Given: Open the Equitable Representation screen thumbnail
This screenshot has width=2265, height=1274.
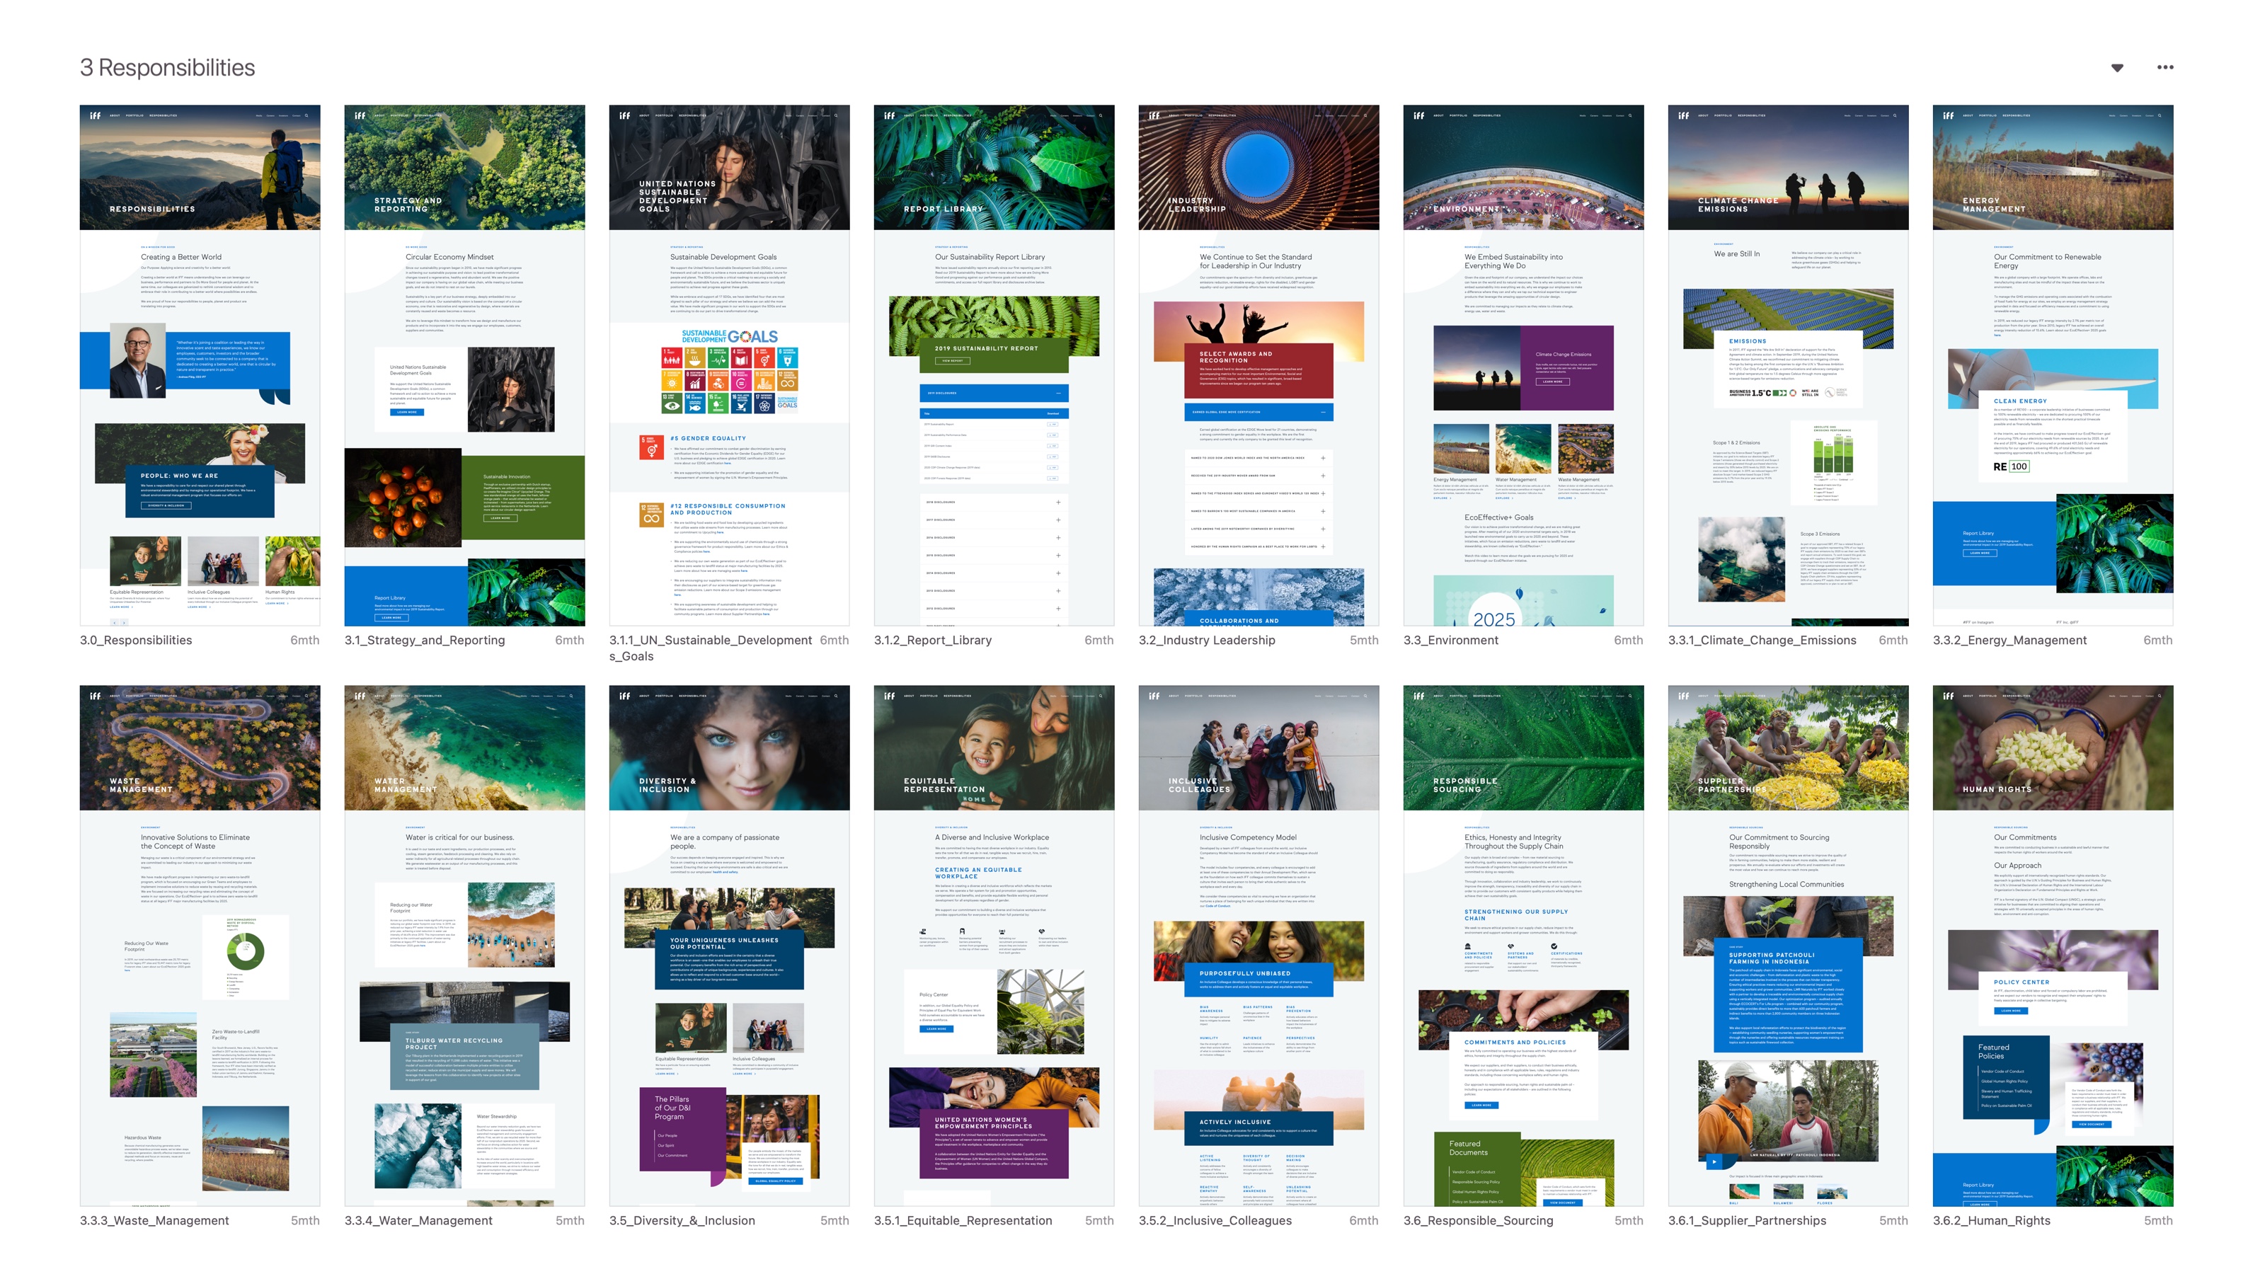Looking at the screenshot, I should tap(994, 945).
